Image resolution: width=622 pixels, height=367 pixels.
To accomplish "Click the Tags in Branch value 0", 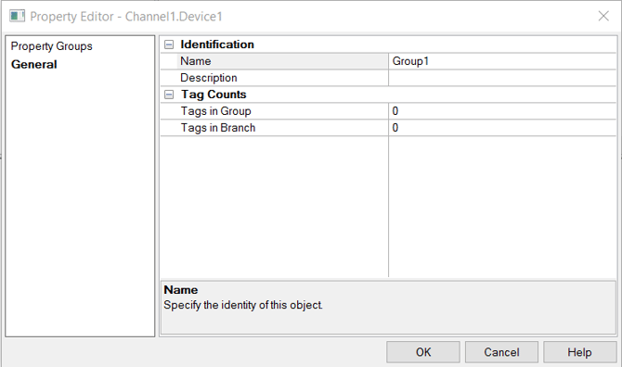I will (502, 128).
